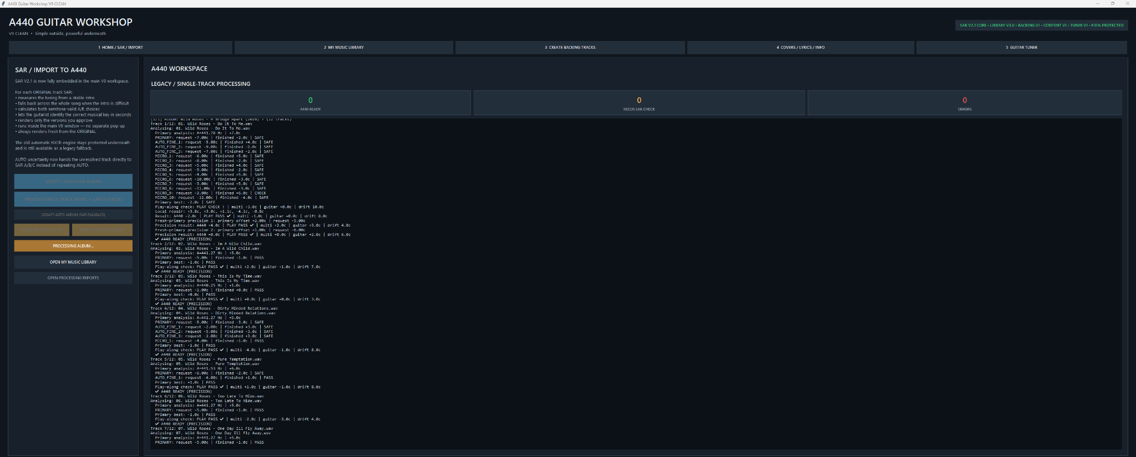Click the 'SAR / Import to A440' panel heading

(51, 70)
